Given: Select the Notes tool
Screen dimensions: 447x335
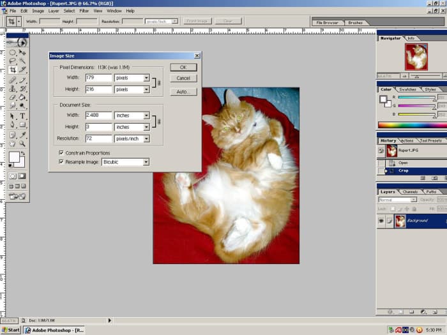Looking at the screenshot, I should pos(13,135).
